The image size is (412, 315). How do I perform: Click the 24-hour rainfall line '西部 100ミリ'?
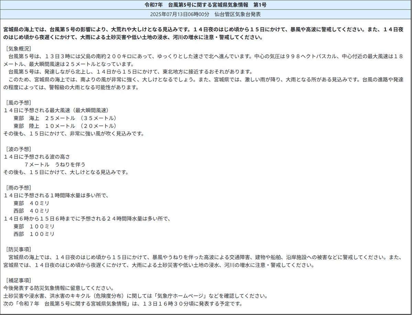[34, 234]
